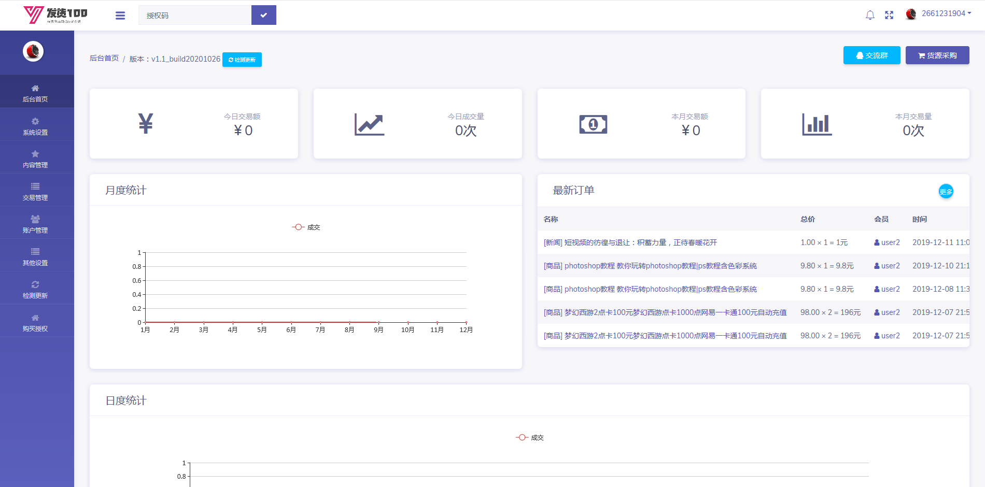Enter fullscreen via the expand icon
985x487 pixels.
889,15
